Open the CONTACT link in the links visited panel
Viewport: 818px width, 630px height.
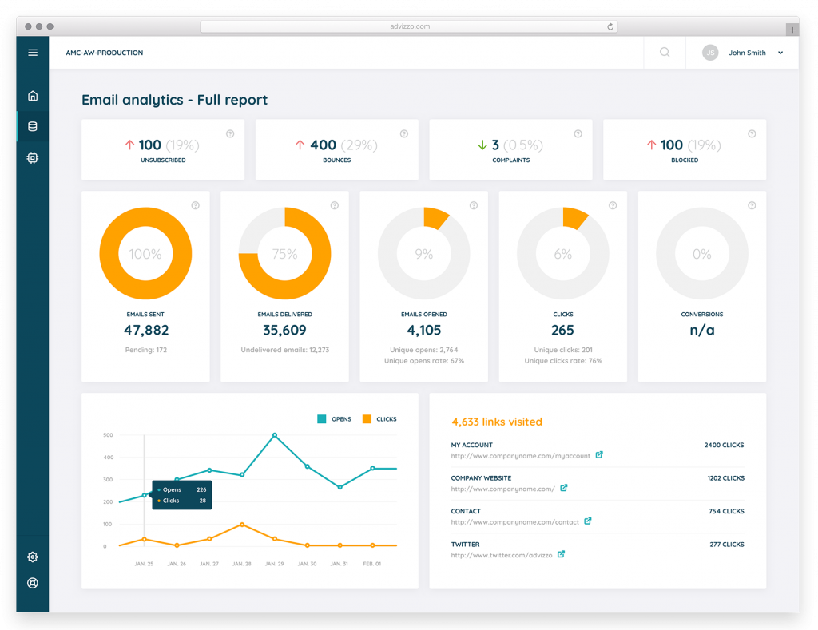(x=466, y=511)
